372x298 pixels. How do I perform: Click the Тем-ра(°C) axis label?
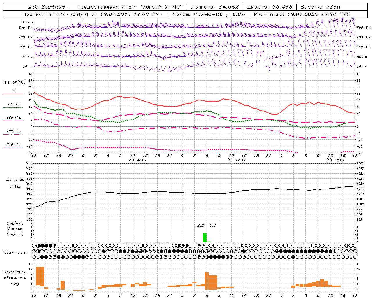pyautogui.click(x=14, y=82)
